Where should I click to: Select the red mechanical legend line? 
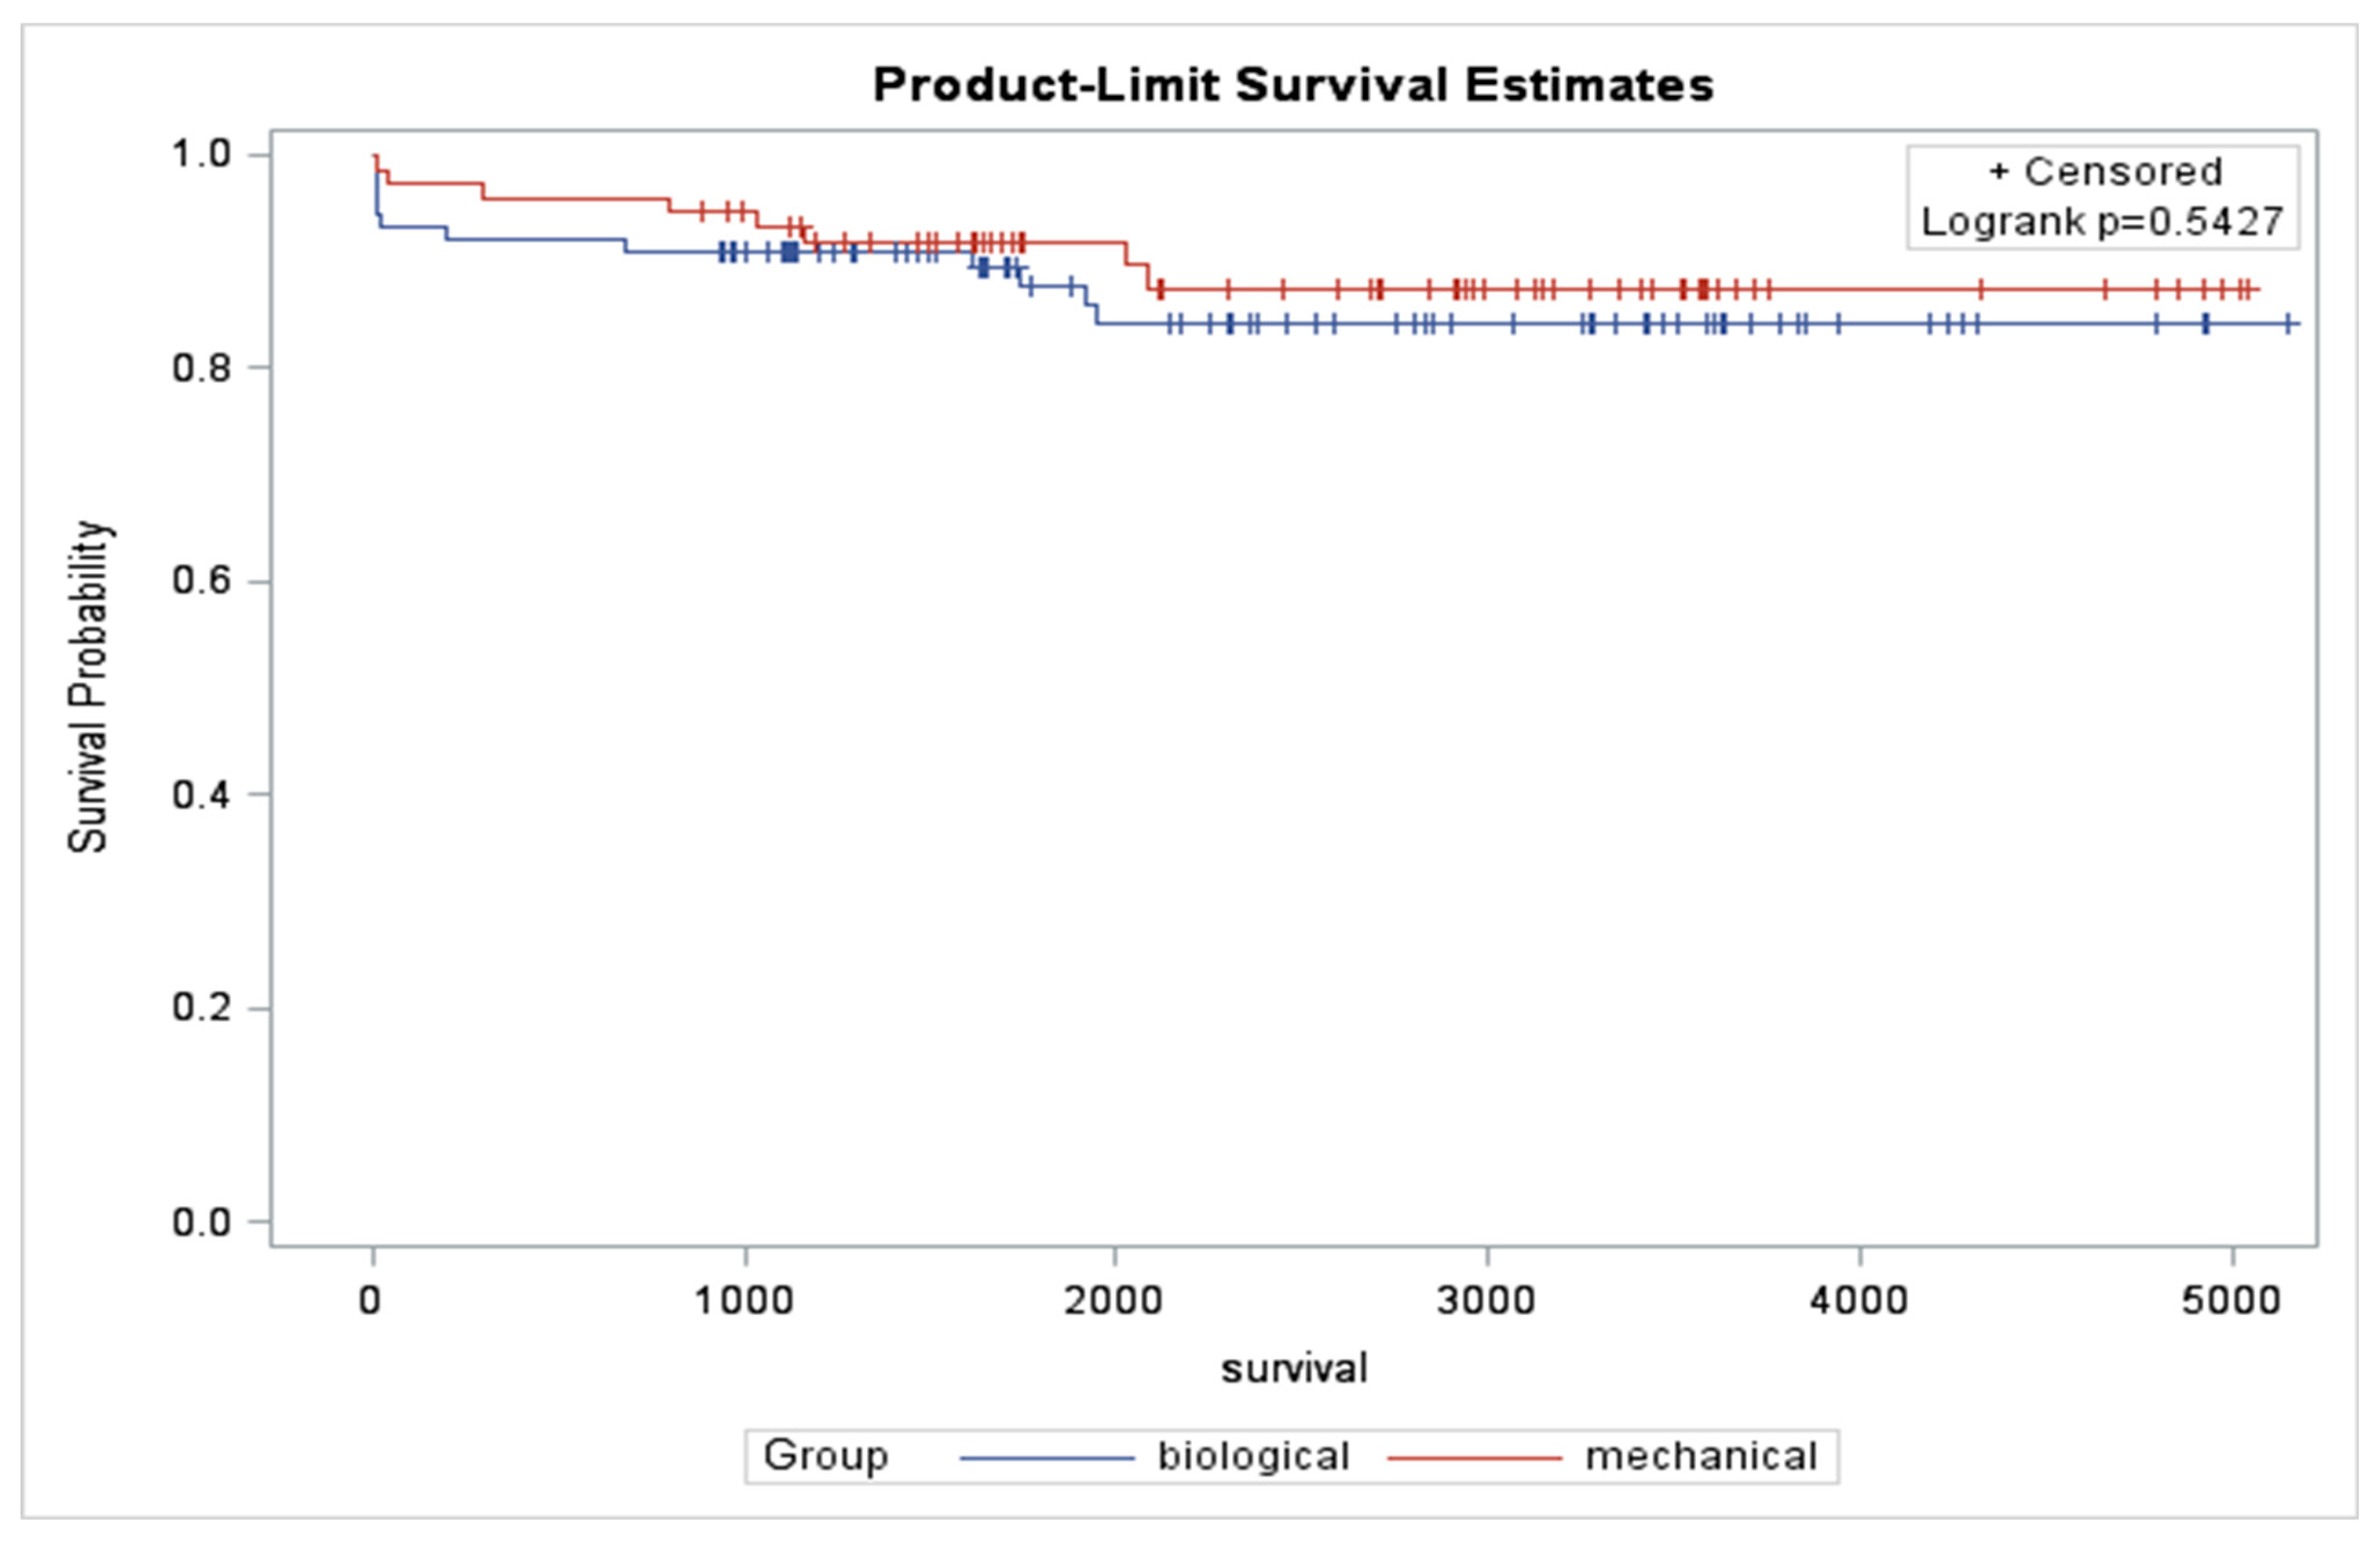tap(1474, 1458)
